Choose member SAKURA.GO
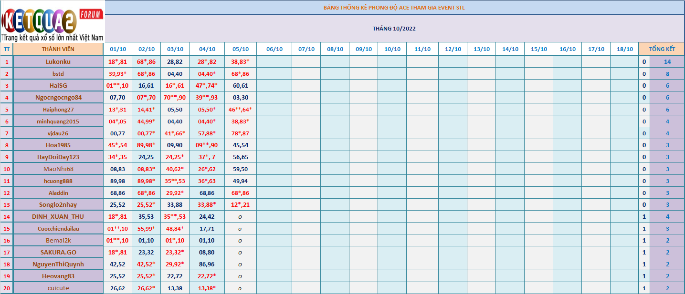This screenshot has height=294, width=685. pos(58,252)
